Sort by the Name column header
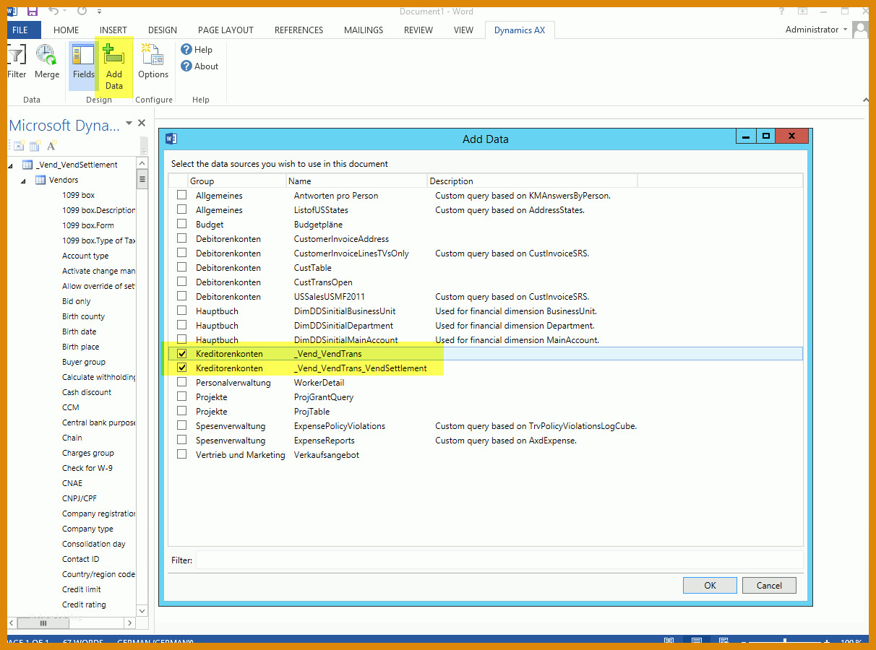The image size is (876, 650). (x=357, y=181)
